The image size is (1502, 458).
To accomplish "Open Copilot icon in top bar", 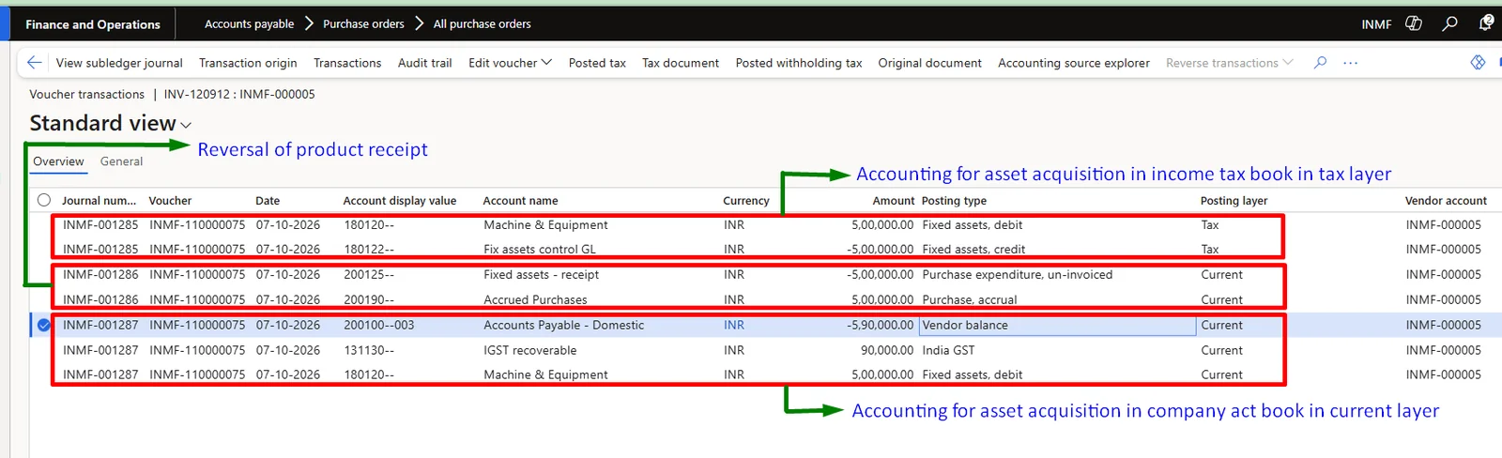I will (x=1414, y=23).
